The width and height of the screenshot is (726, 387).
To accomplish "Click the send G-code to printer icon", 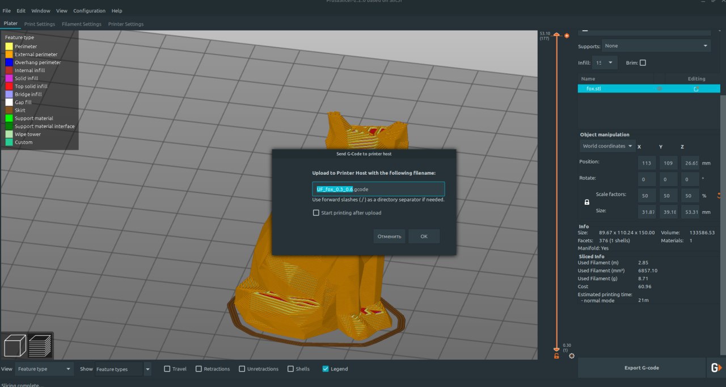I will click(x=716, y=368).
